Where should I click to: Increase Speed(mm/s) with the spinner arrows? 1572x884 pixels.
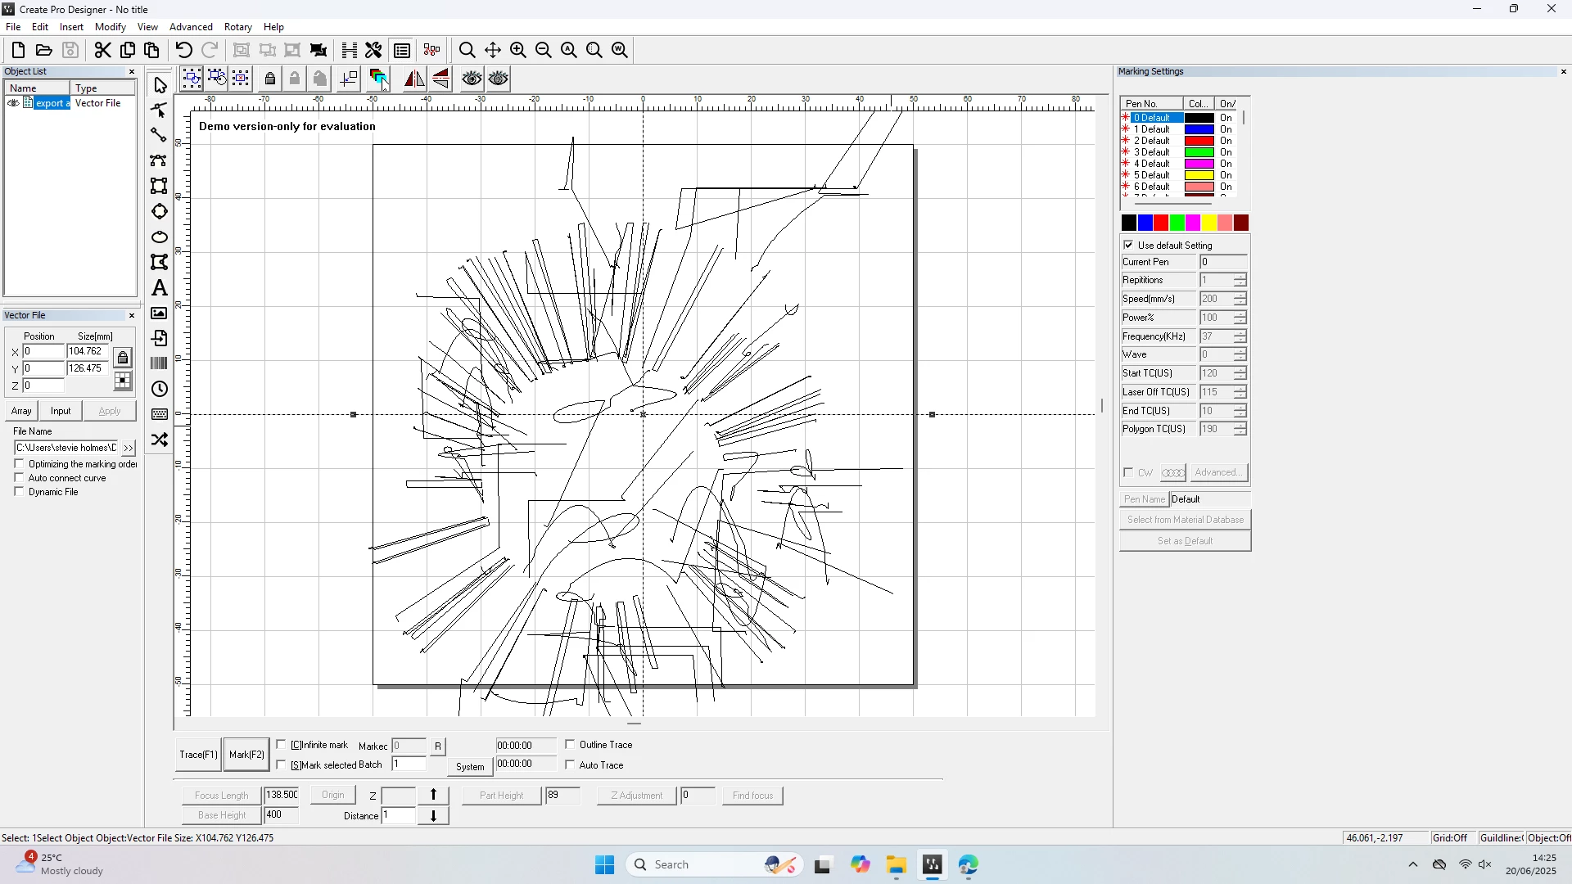(1240, 295)
